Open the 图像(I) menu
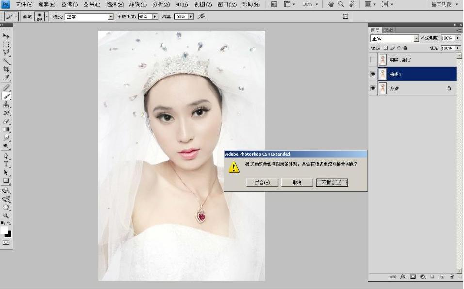The width and height of the screenshot is (464, 289). [x=69, y=4]
